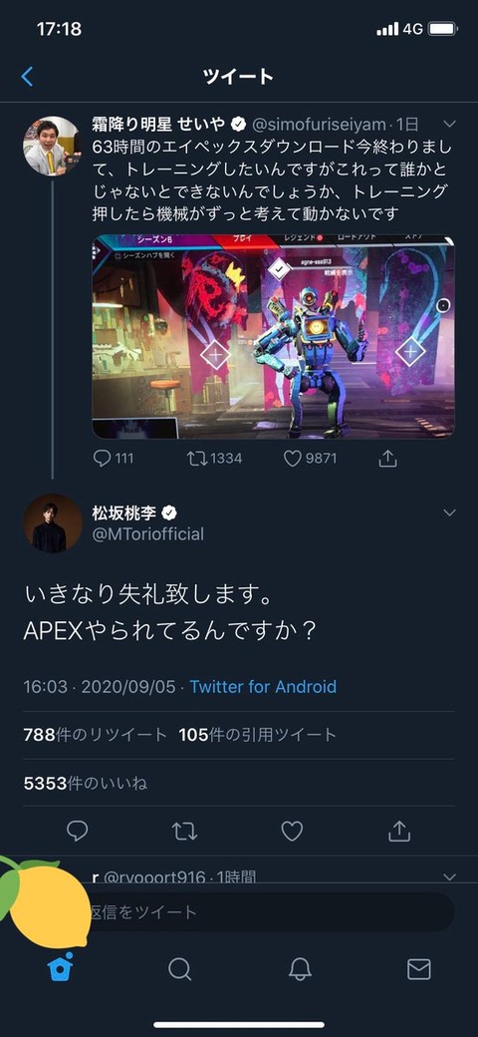
Task: Open the reply icon showing 111 comments
Action: 102,459
